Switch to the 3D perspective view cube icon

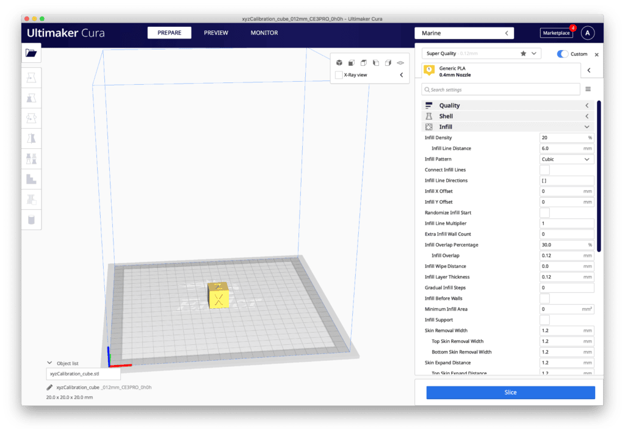(x=339, y=63)
